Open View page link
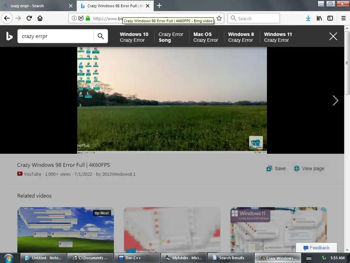Screen dimensions: 350x263 pyautogui.click(x=309, y=168)
